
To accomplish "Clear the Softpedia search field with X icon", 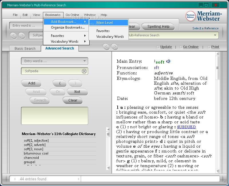I will click(x=84, y=71).
